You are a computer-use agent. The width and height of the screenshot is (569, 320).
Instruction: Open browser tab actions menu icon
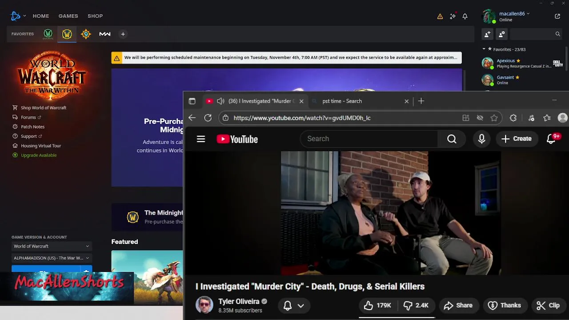(x=192, y=101)
